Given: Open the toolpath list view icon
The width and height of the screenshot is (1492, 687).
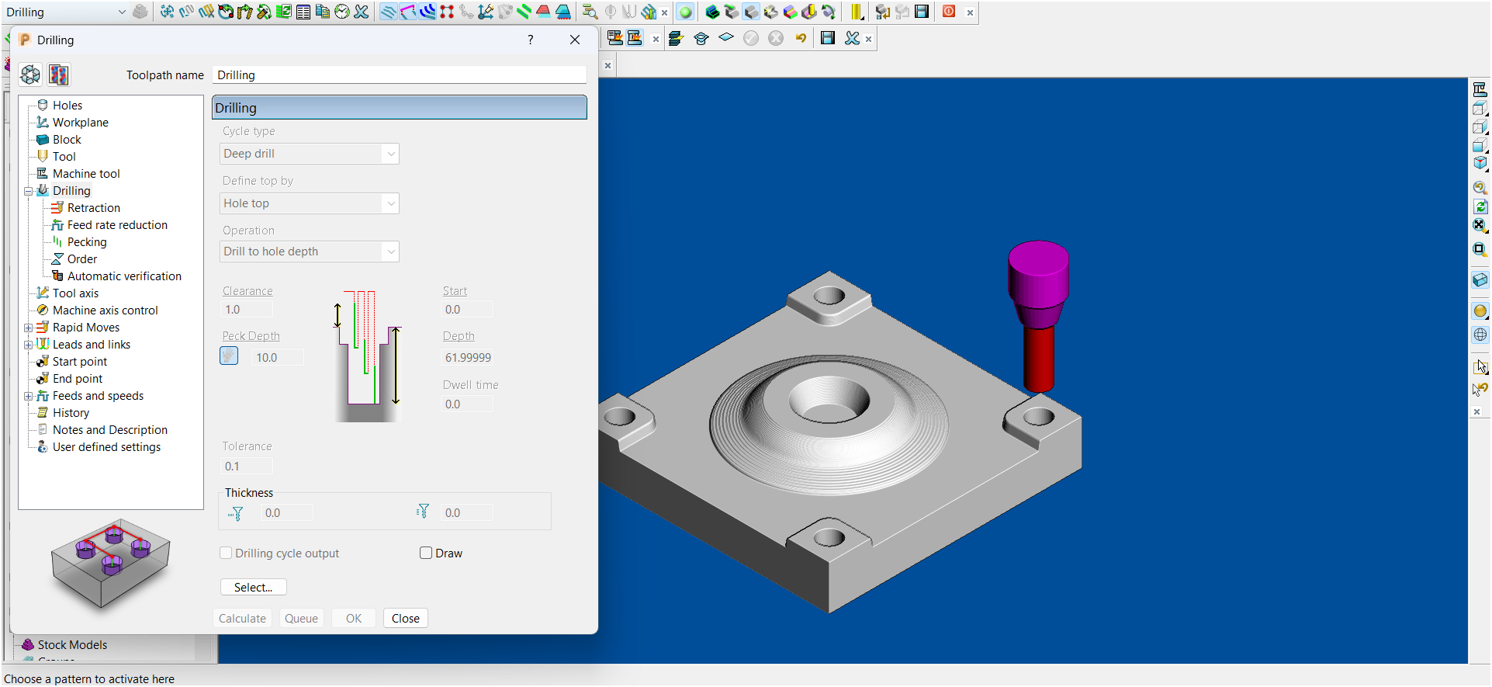Looking at the screenshot, I should pos(303,12).
